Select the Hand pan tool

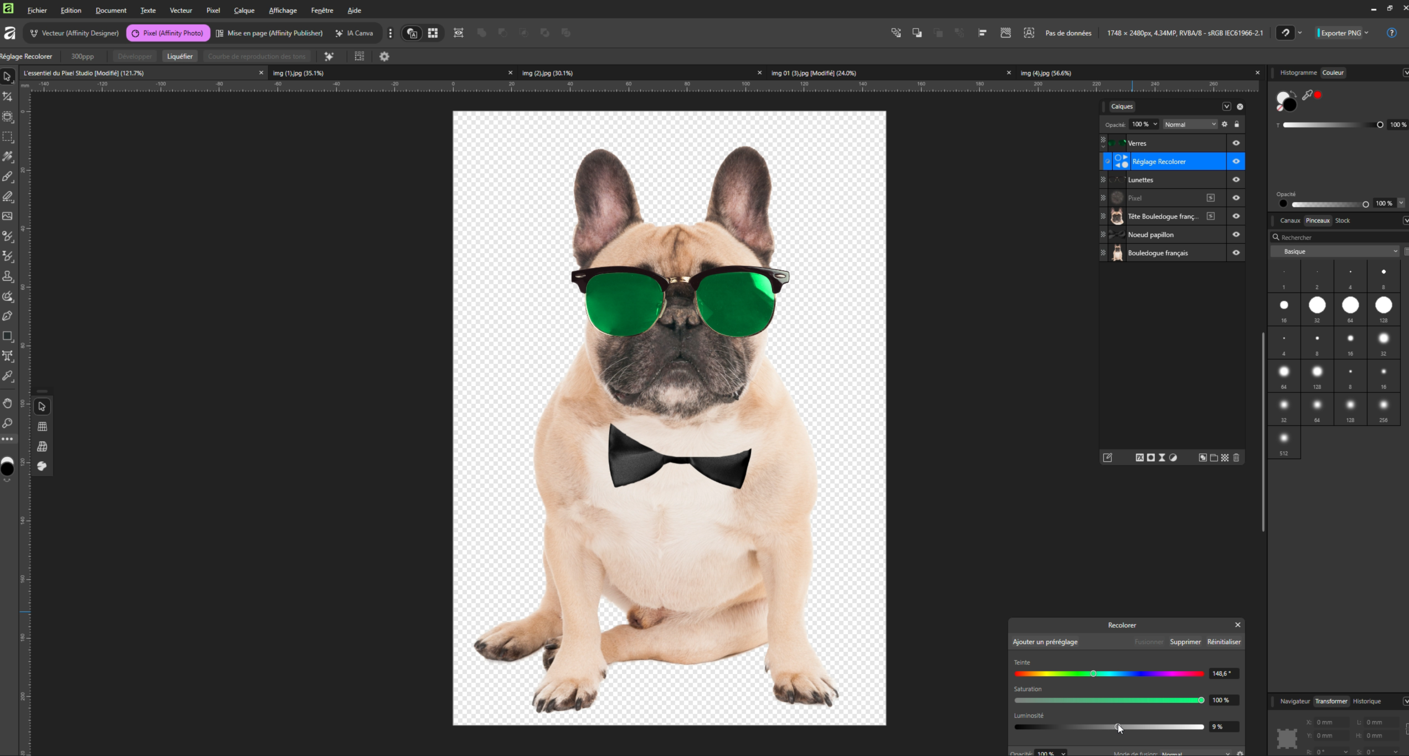pos(8,403)
